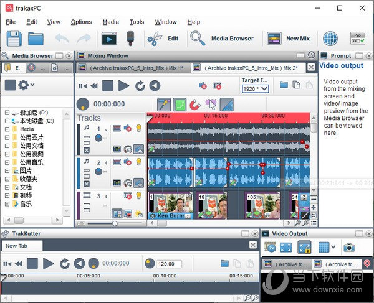Click track 1 effects equalizer icon
This screenshot has width=374, height=303.
[x=117, y=149]
